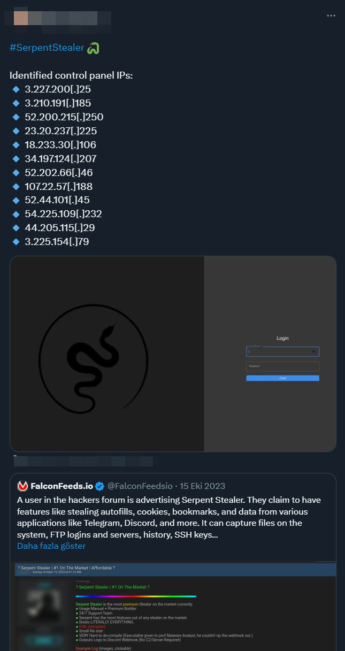Open the tweet's three-dot more menu
The width and height of the screenshot is (345, 651).
tap(331, 16)
